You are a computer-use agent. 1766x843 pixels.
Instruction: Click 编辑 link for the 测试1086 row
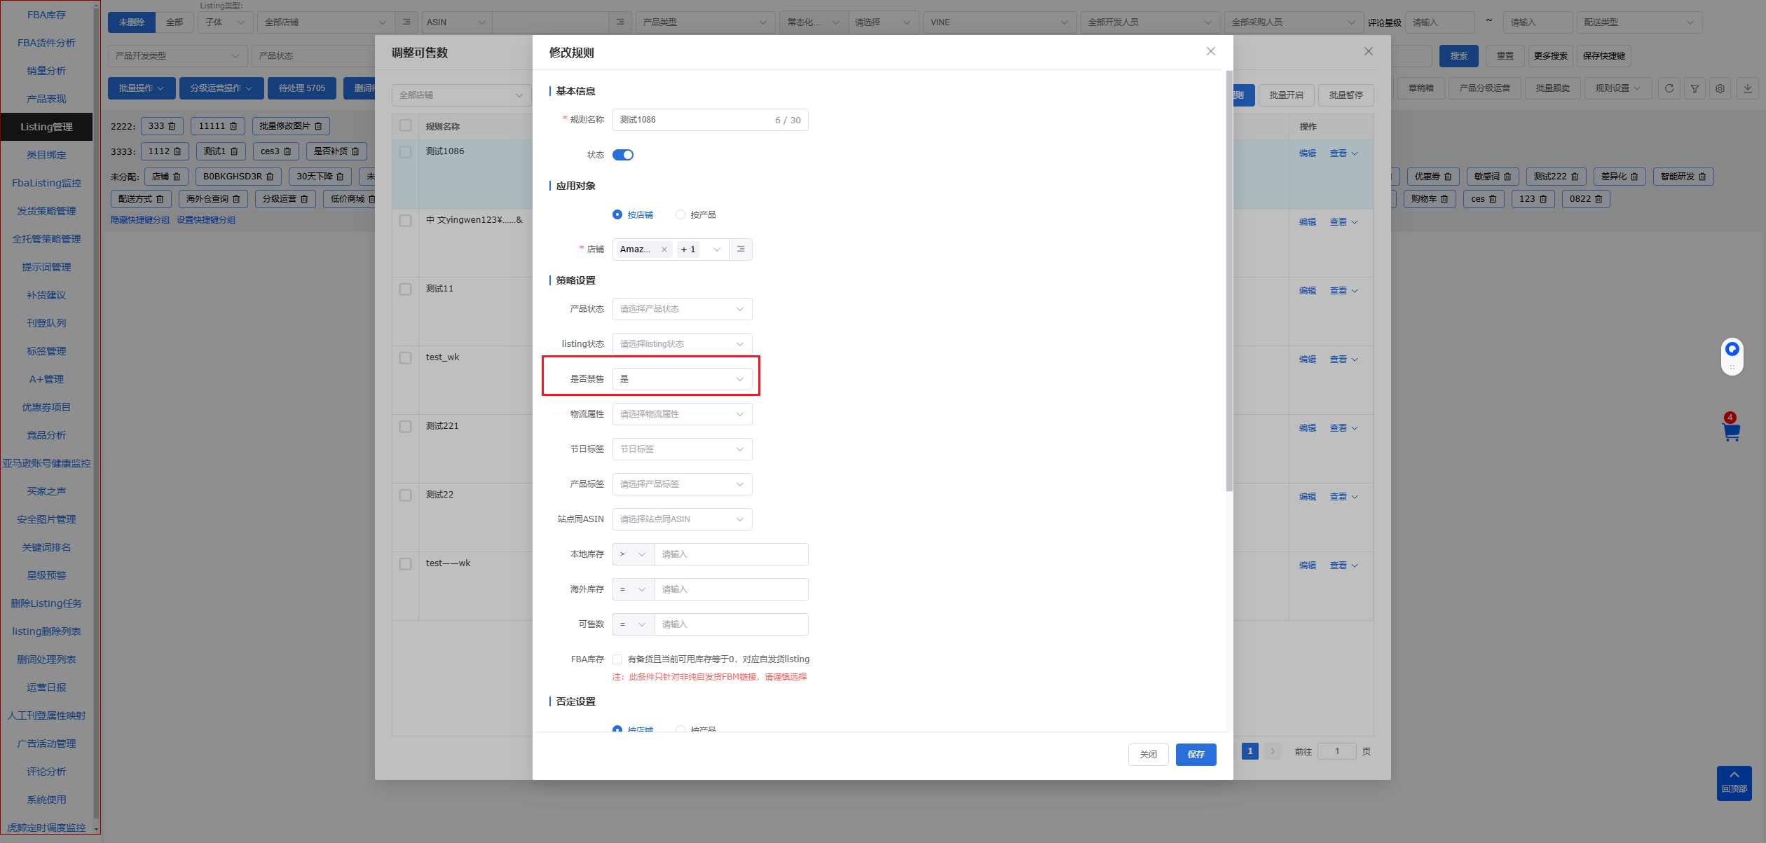(1307, 153)
